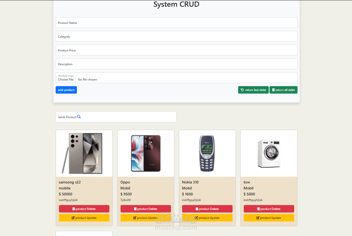Click undo icon in return last delet
This screenshot has width=352, height=236.
242,90
